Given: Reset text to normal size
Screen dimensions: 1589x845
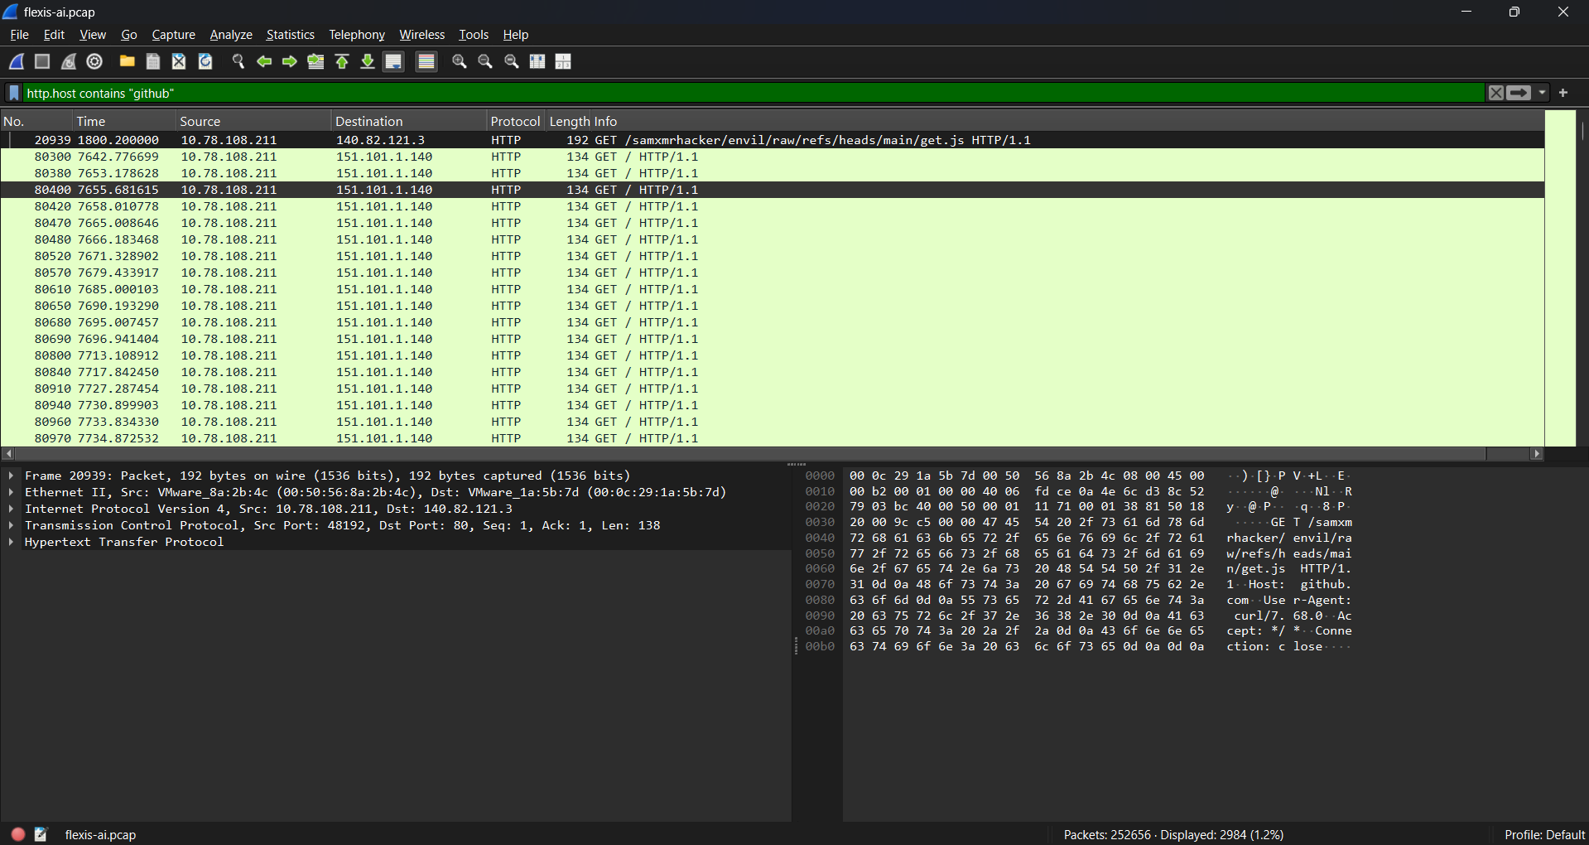Looking at the screenshot, I should tap(512, 61).
